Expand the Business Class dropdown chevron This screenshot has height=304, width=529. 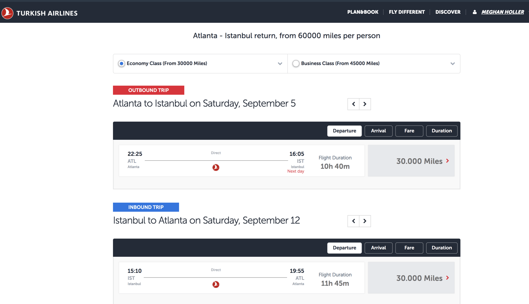[x=452, y=64]
